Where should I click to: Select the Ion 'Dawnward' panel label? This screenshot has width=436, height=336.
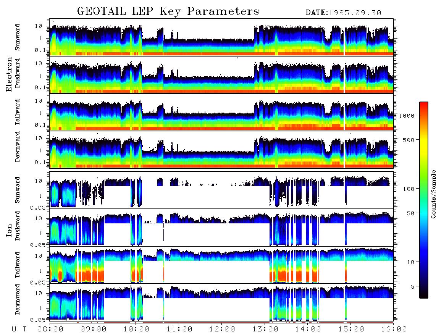[18, 299]
